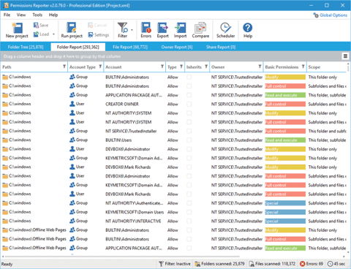
Task: Toggle Inherits checkbox for CREATOR OWNER row
Action: [x=189, y=104]
